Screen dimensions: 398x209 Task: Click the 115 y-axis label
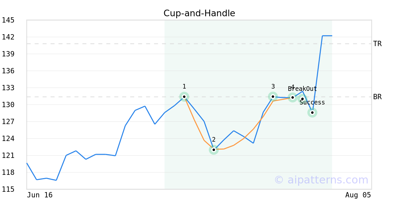(x=8, y=189)
